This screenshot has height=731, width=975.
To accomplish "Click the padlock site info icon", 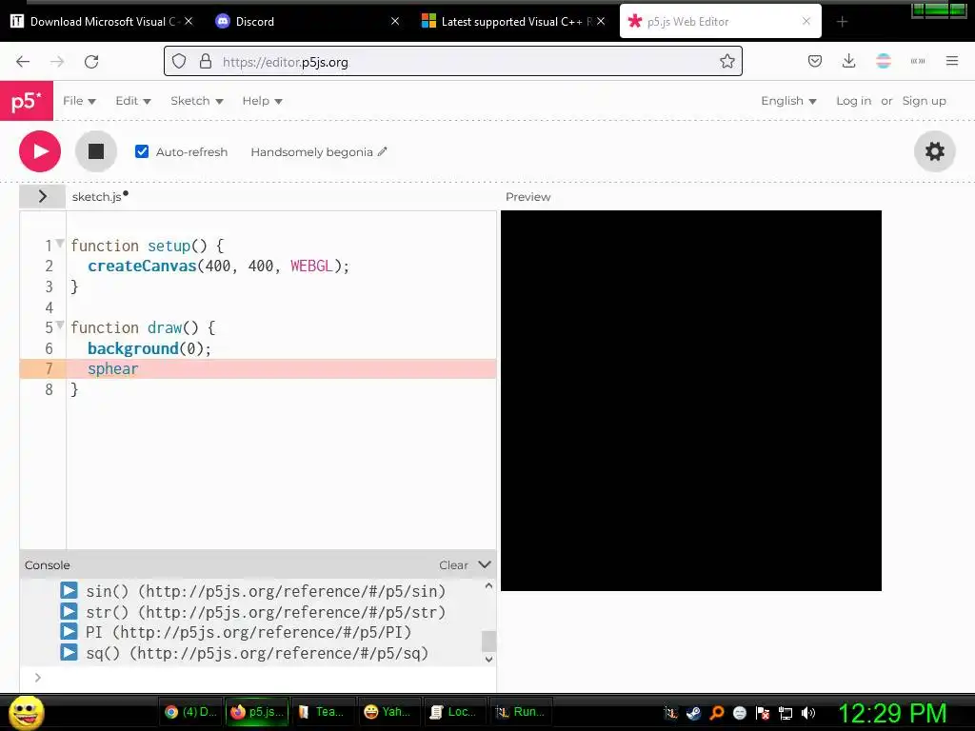I will coord(206,62).
